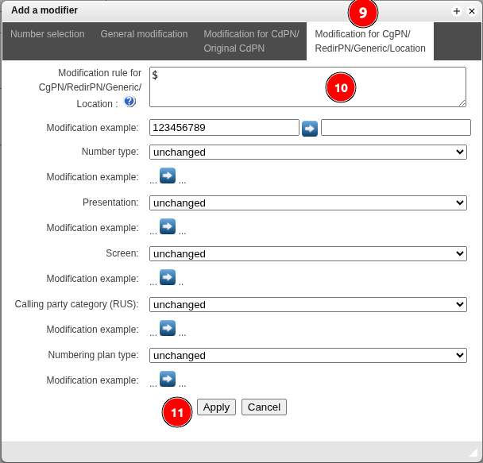
Task: Switch to the Number selection tab
Action: click(x=47, y=34)
